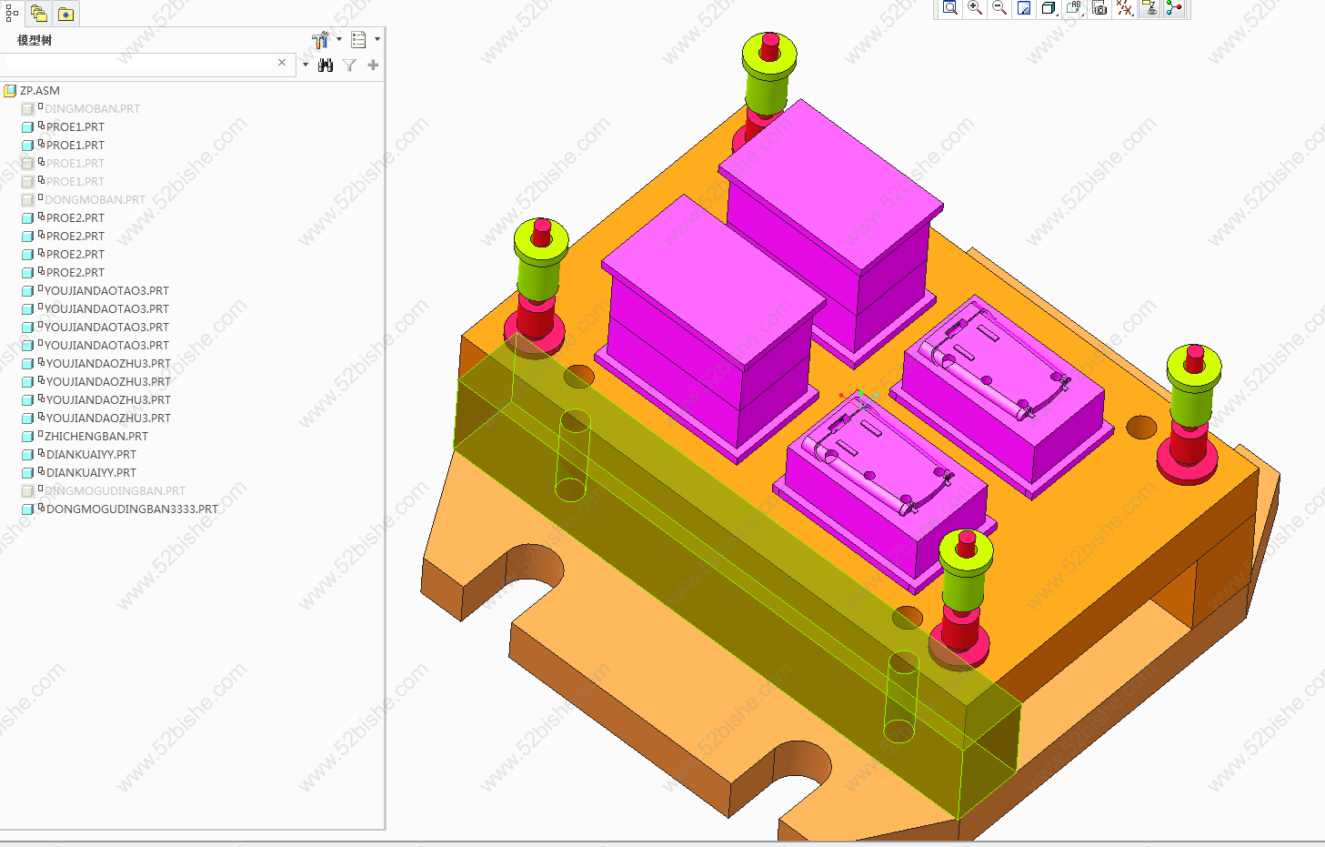Toggle the annotation display icon
This screenshot has width=1325, height=847.
click(x=1149, y=8)
